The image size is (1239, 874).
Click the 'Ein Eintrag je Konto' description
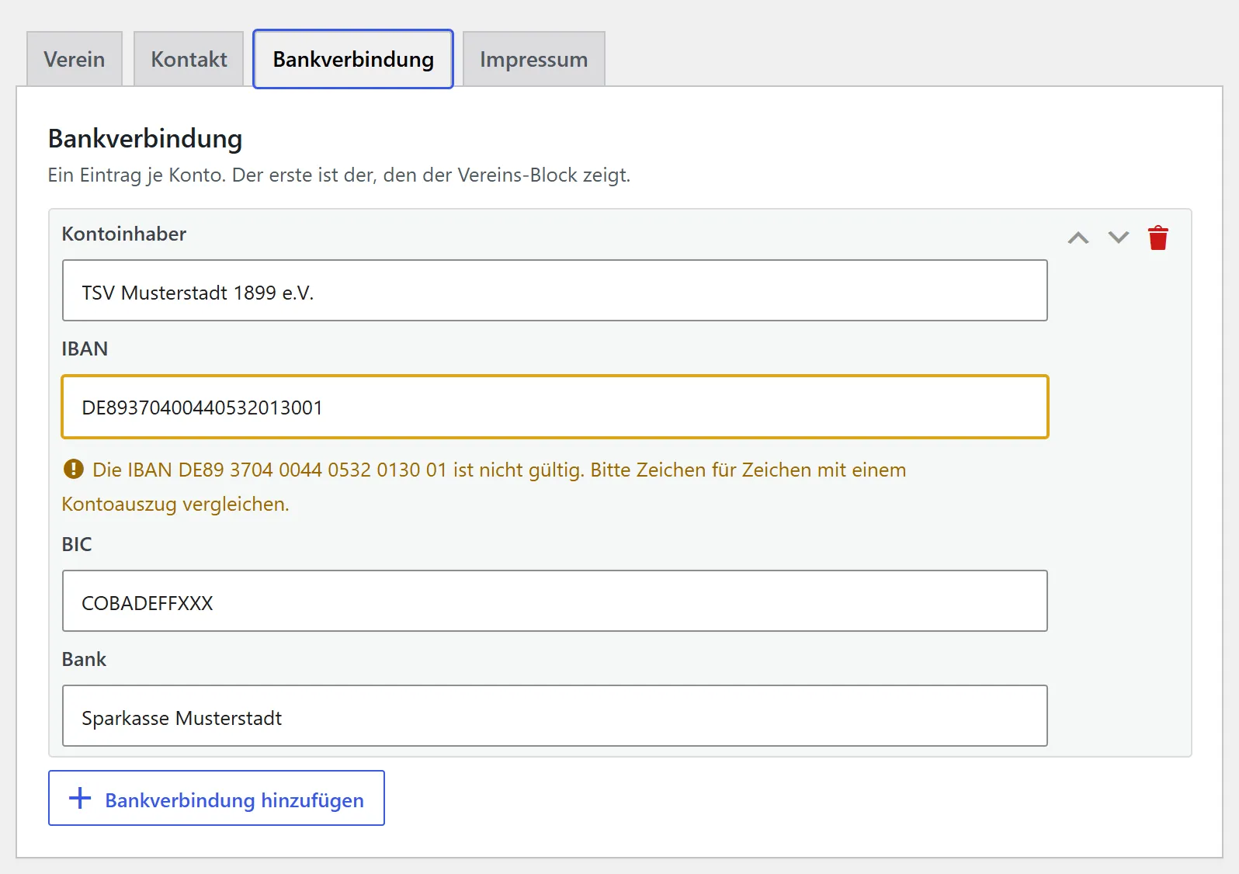pyautogui.click(x=339, y=175)
